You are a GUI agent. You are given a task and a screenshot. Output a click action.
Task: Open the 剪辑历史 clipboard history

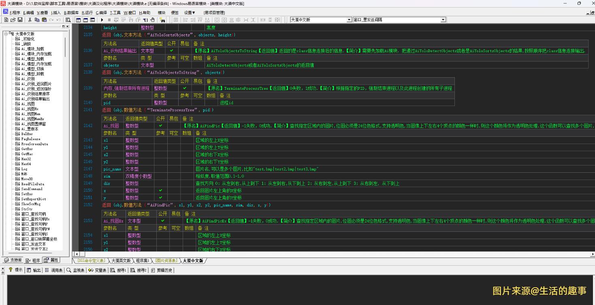[x=164, y=270]
